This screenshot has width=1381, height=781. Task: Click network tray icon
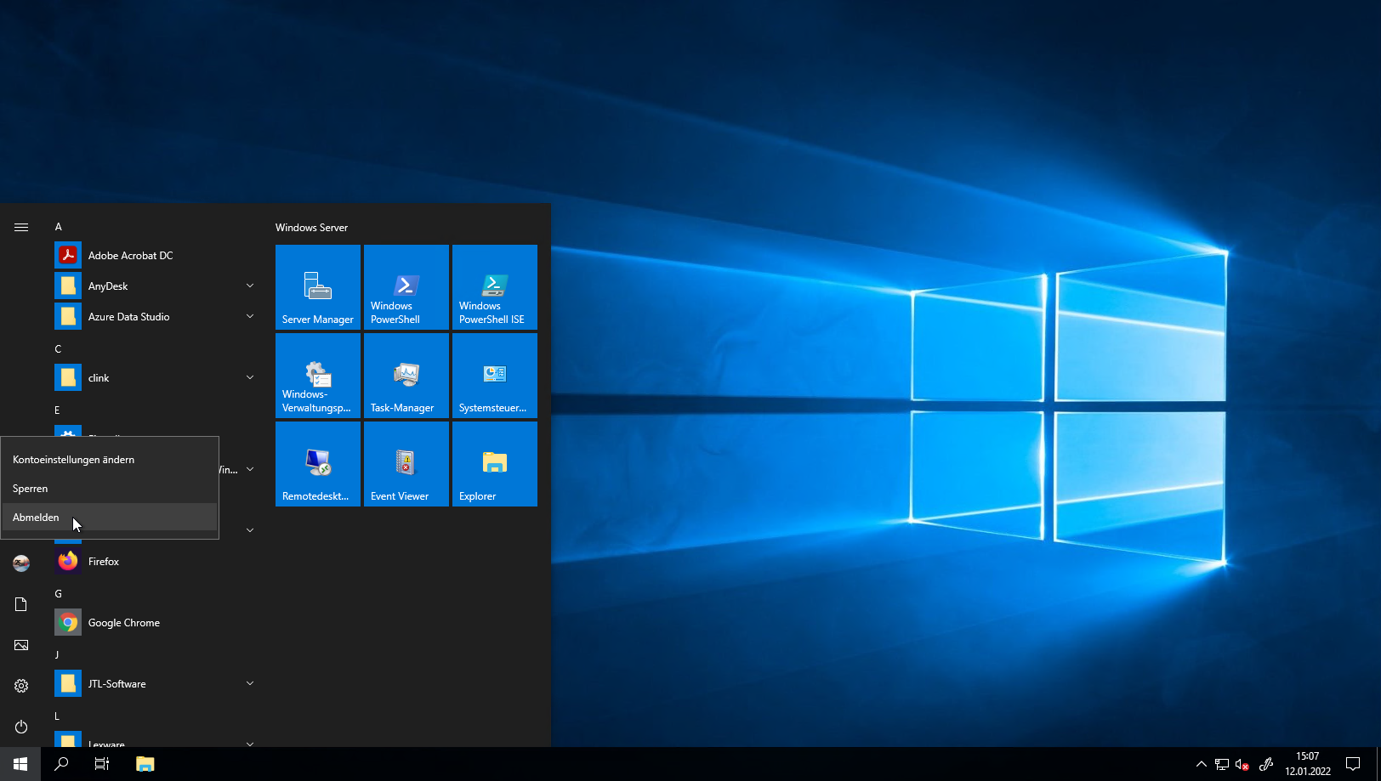tap(1222, 764)
